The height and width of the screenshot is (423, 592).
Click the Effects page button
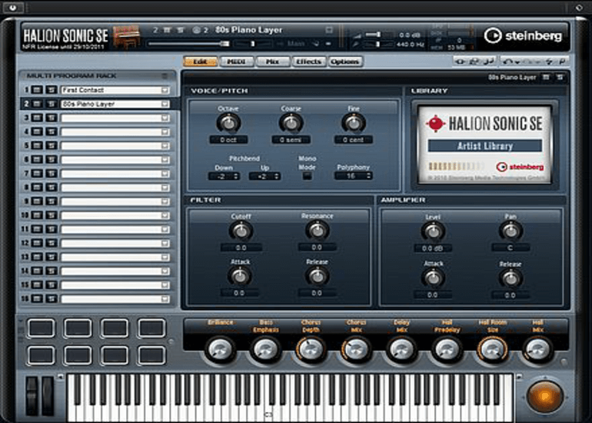[x=308, y=62]
